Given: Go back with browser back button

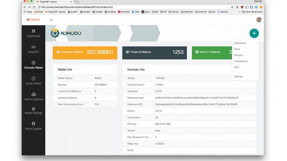Looking at the screenshot, I should 25,7.
